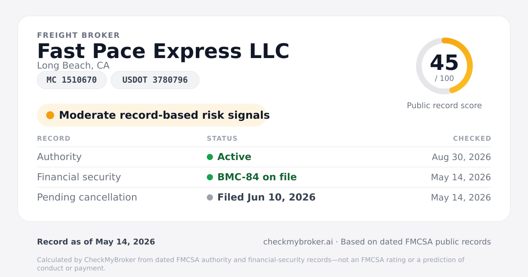Select the Authority record row
Viewport: 528px width, 277px height.
tap(264, 157)
